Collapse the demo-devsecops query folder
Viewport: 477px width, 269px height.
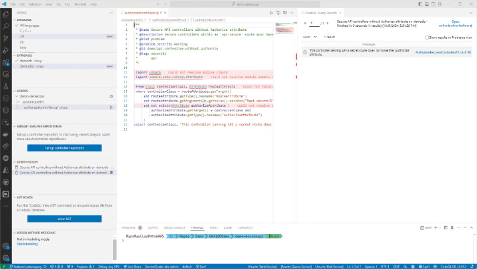[x=17, y=96]
